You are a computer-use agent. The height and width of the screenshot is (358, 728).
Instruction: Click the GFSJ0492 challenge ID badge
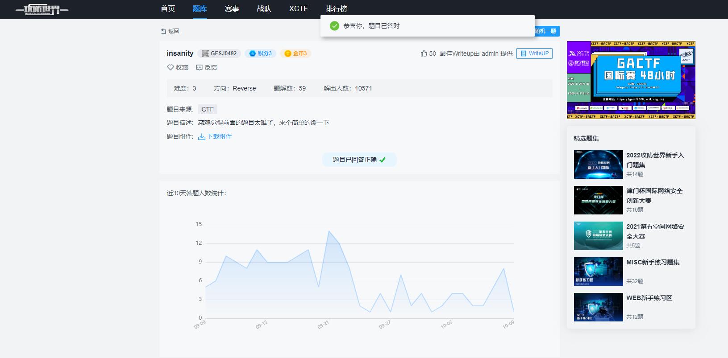point(219,53)
